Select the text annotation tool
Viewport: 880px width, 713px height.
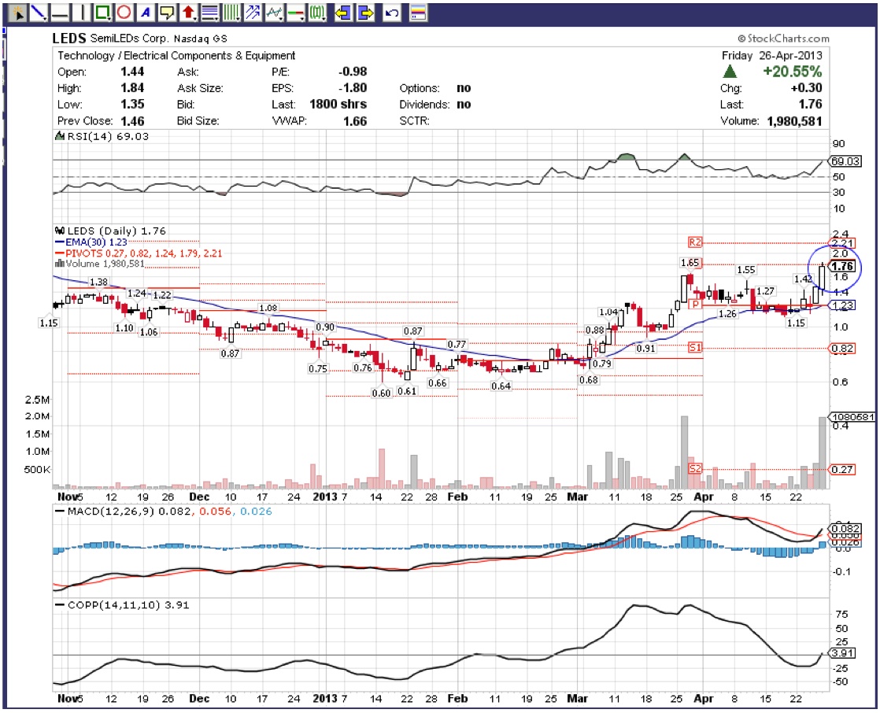(x=146, y=12)
